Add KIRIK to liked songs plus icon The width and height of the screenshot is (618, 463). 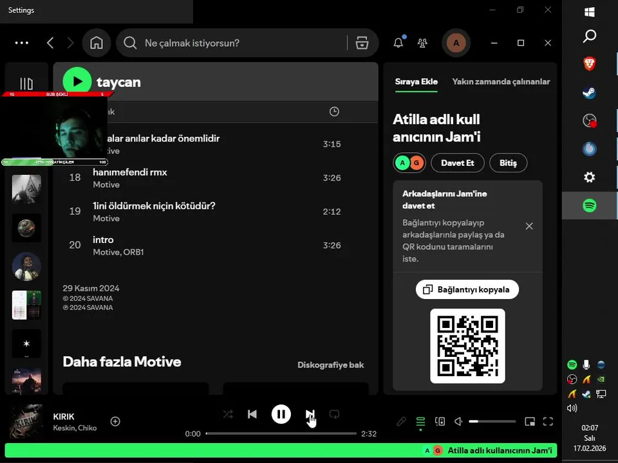(x=115, y=421)
